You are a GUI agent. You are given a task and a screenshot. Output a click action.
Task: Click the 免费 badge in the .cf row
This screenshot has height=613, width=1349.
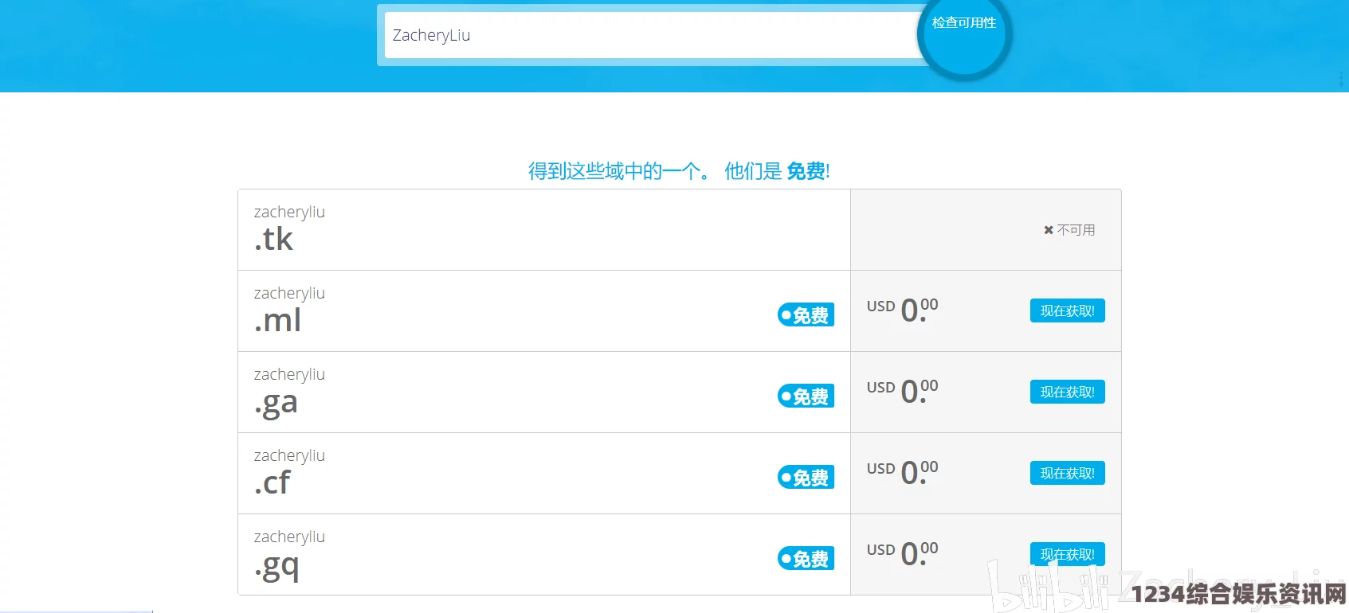click(806, 478)
